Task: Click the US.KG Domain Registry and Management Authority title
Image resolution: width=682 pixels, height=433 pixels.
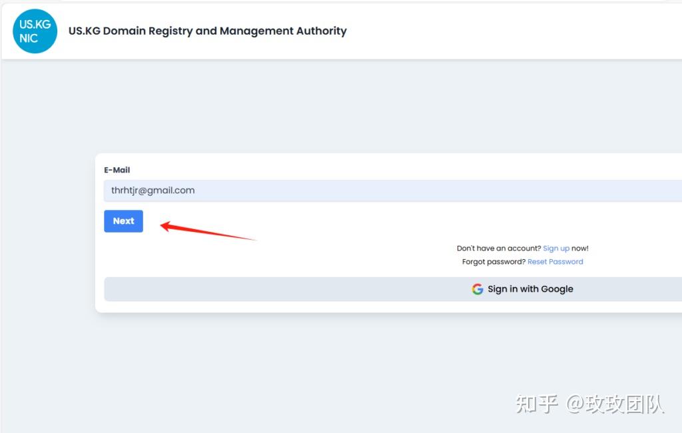Action: click(x=208, y=31)
